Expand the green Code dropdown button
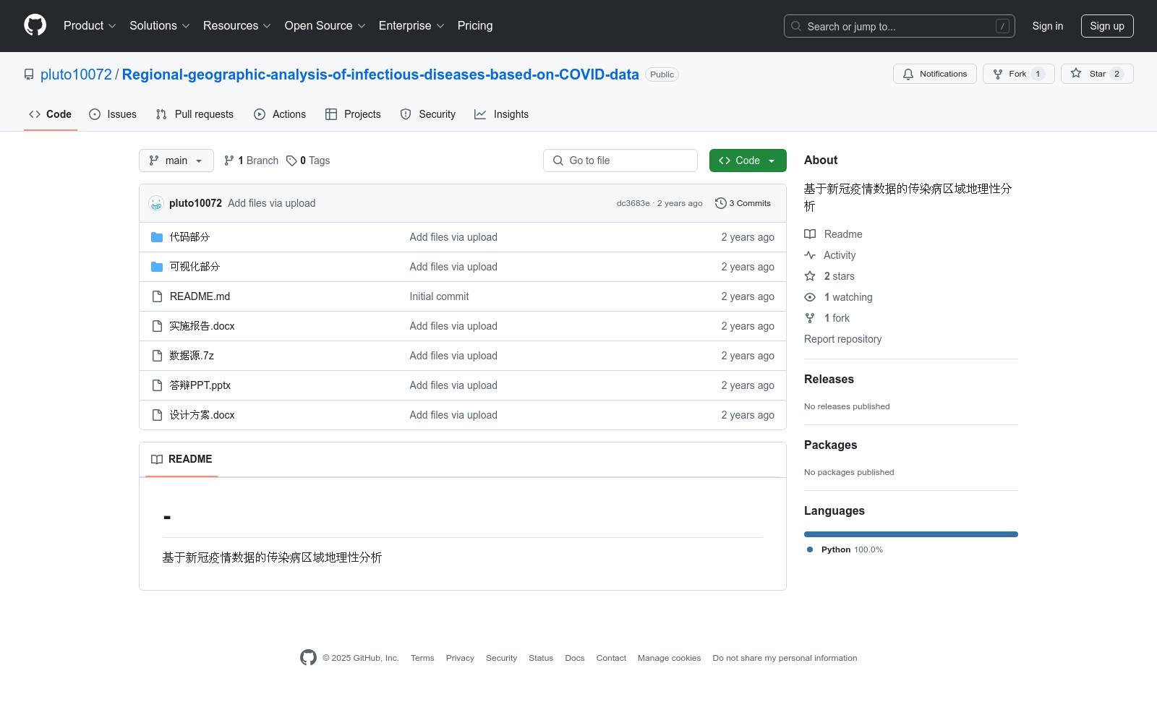 [x=748, y=161]
